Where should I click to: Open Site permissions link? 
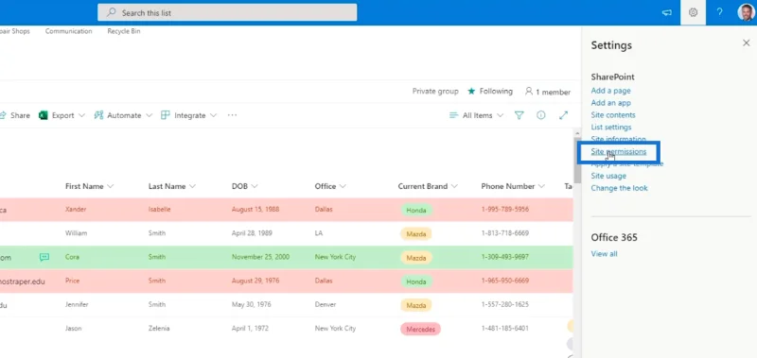pyautogui.click(x=619, y=151)
